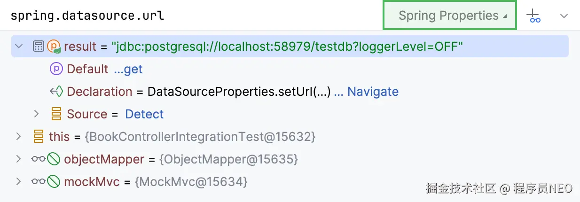Click the stacked icon beside Source
580x202 pixels.
pyautogui.click(x=56, y=114)
